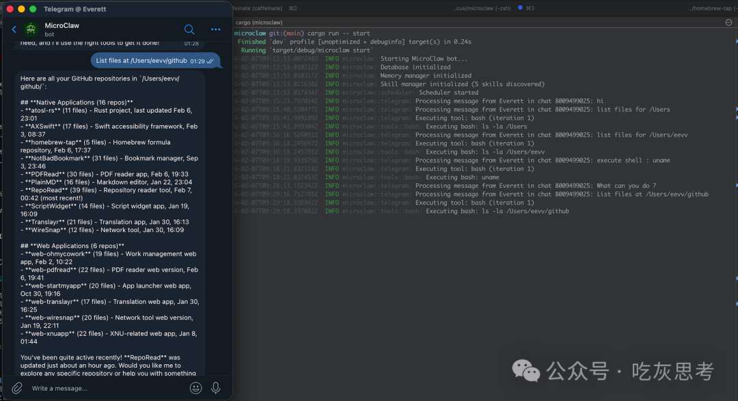Click the 'Scheduler started' log line
The width and height of the screenshot is (738, 401).
coord(356,93)
